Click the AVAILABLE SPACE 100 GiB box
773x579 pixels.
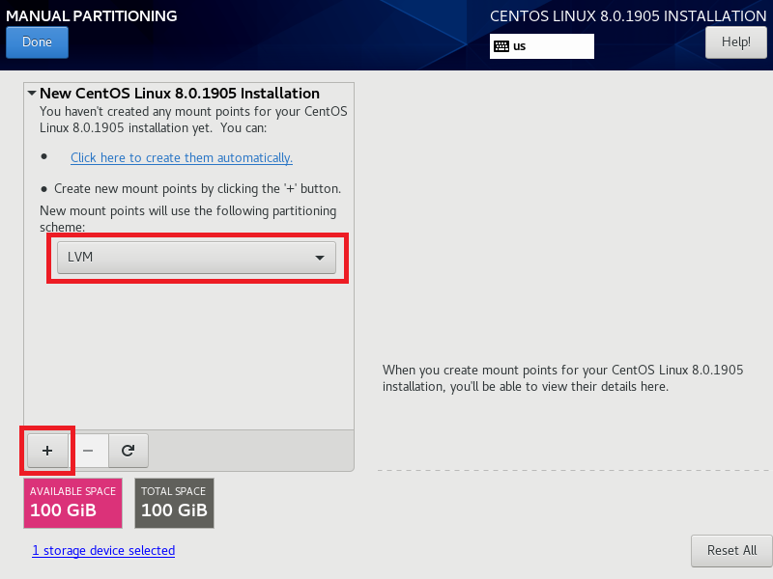73,503
